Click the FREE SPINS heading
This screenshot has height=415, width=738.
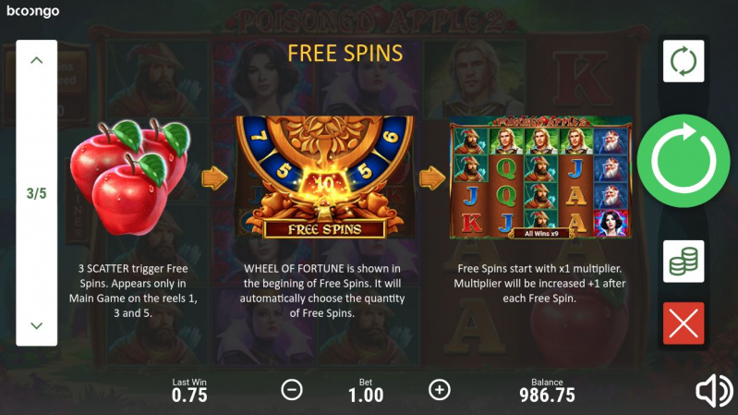point(345,54)
